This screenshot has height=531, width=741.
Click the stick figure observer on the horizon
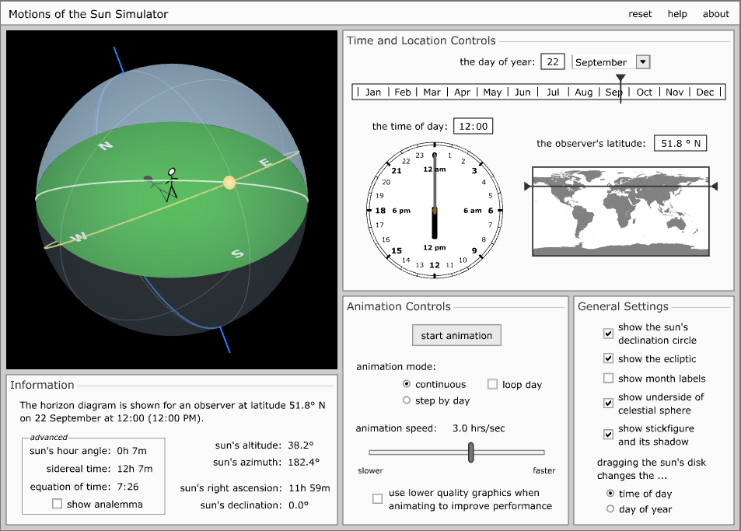(x=172, y=183)
